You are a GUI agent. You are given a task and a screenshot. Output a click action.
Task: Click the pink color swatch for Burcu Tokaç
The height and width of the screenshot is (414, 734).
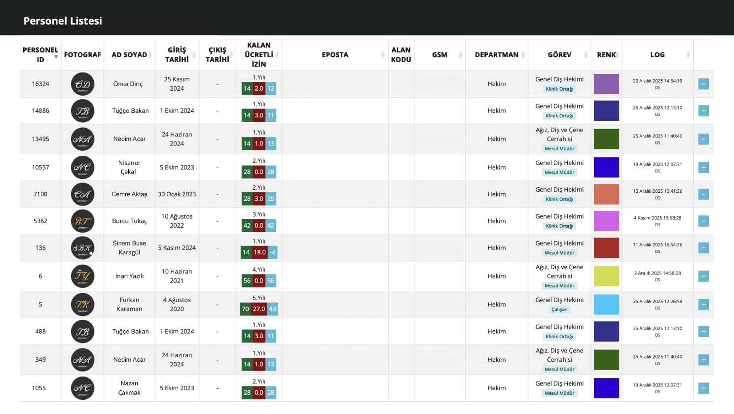pyautogui.click(x=606, y=221)
